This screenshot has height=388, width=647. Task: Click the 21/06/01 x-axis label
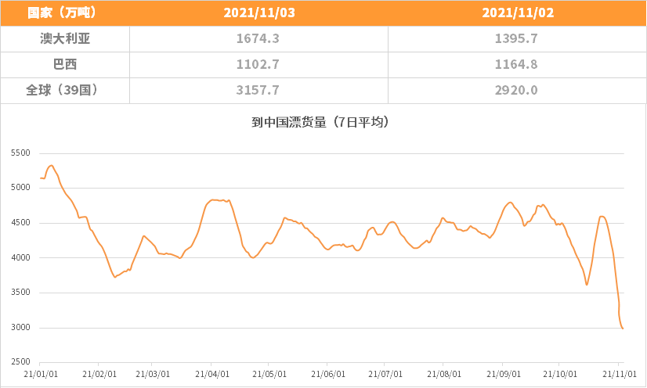pos(328,374)
